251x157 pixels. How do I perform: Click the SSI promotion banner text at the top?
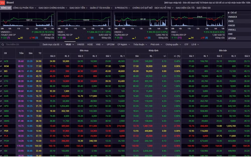pos(207,3)
